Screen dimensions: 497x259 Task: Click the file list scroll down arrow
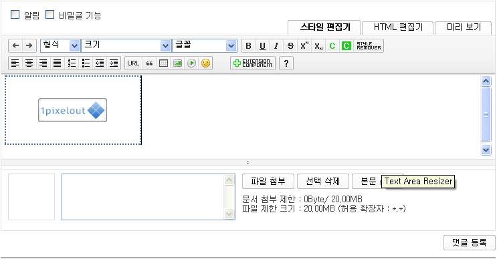point(229,214)
